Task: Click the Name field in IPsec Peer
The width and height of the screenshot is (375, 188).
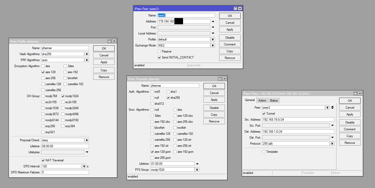Action: point(186,15)
